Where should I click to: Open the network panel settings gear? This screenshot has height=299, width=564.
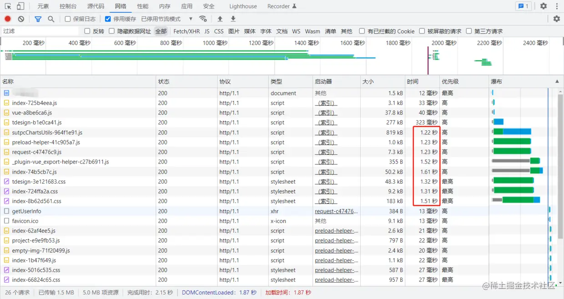click(x=557, y=19)
